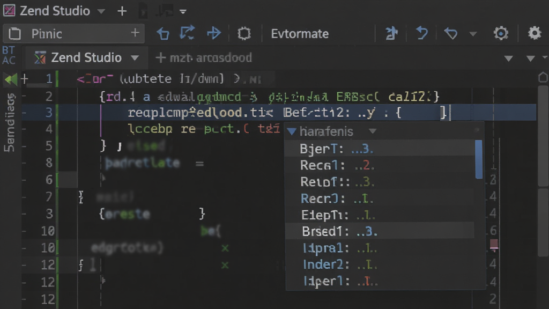Click the Zend Studio app logo icon
This screenshot has height=309, width=549.
click(x=9, y=11)
